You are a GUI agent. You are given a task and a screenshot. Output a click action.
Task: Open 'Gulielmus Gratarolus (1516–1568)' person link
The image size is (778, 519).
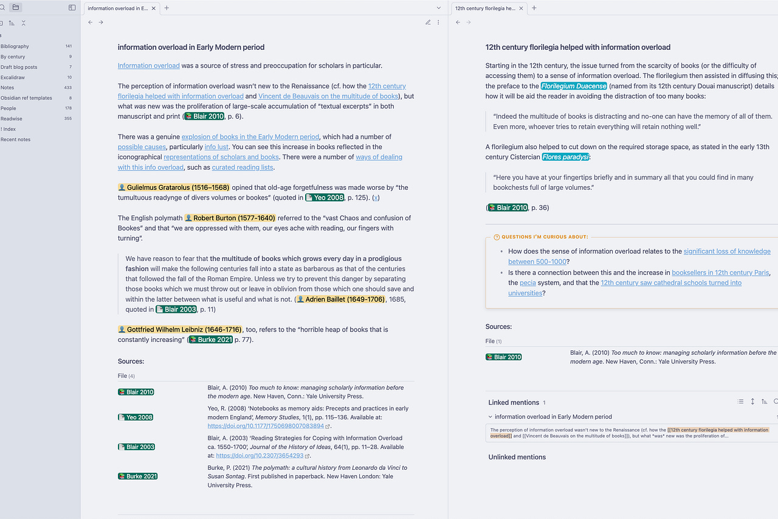coord(174,187)
